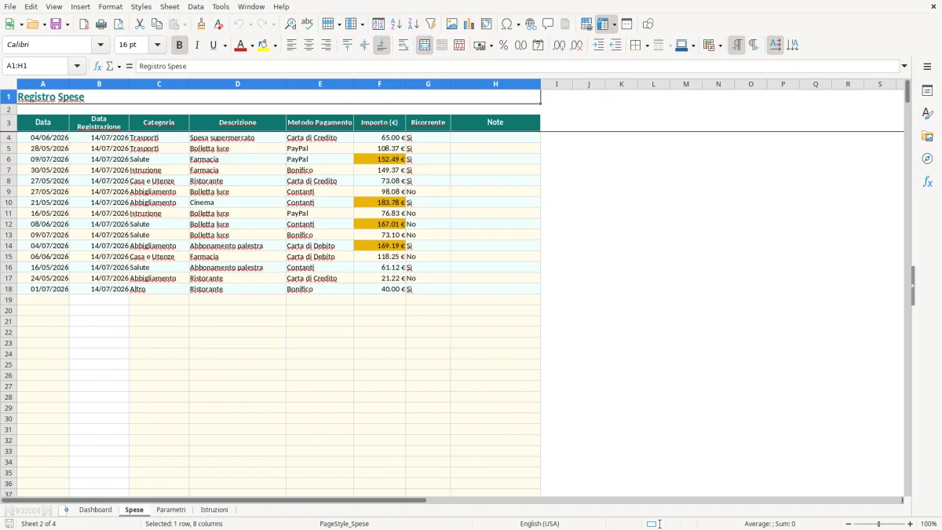Open Font Size dropdown arrow
Screen dimensions: 942x530
(x=157, y=46)
